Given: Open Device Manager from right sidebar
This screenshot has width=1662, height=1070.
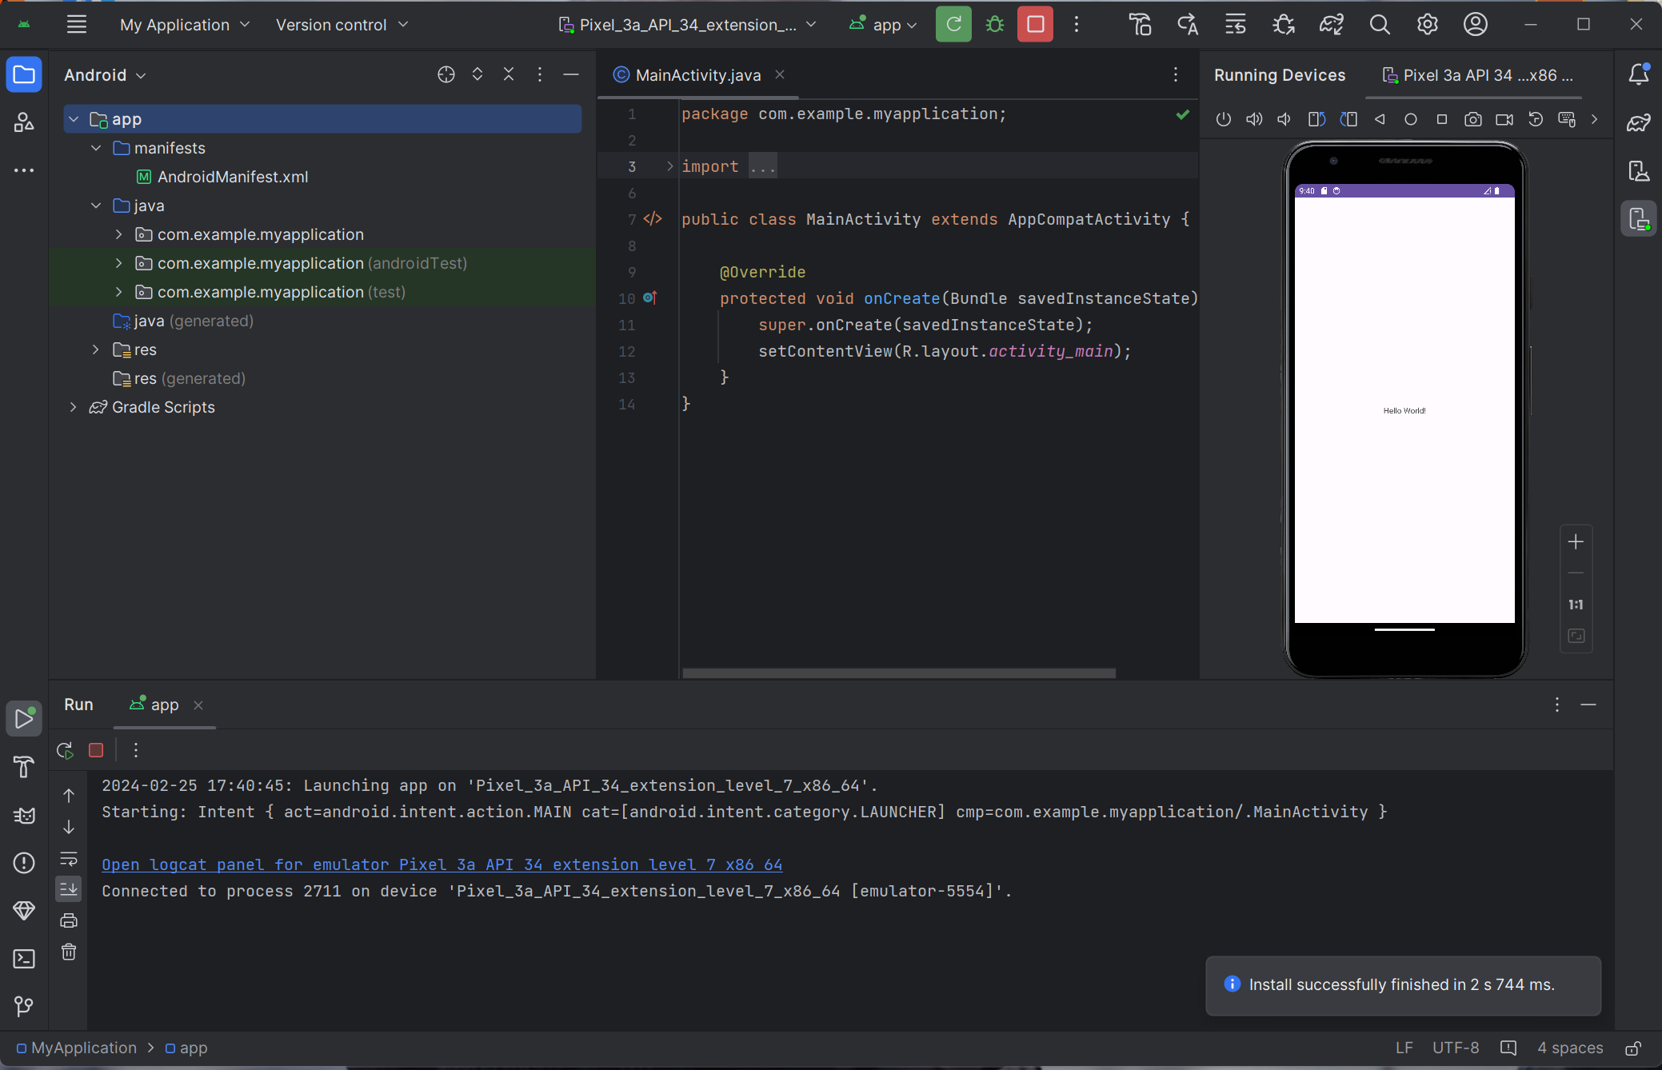Looking at the screenshot, I should pos(1639,170).
